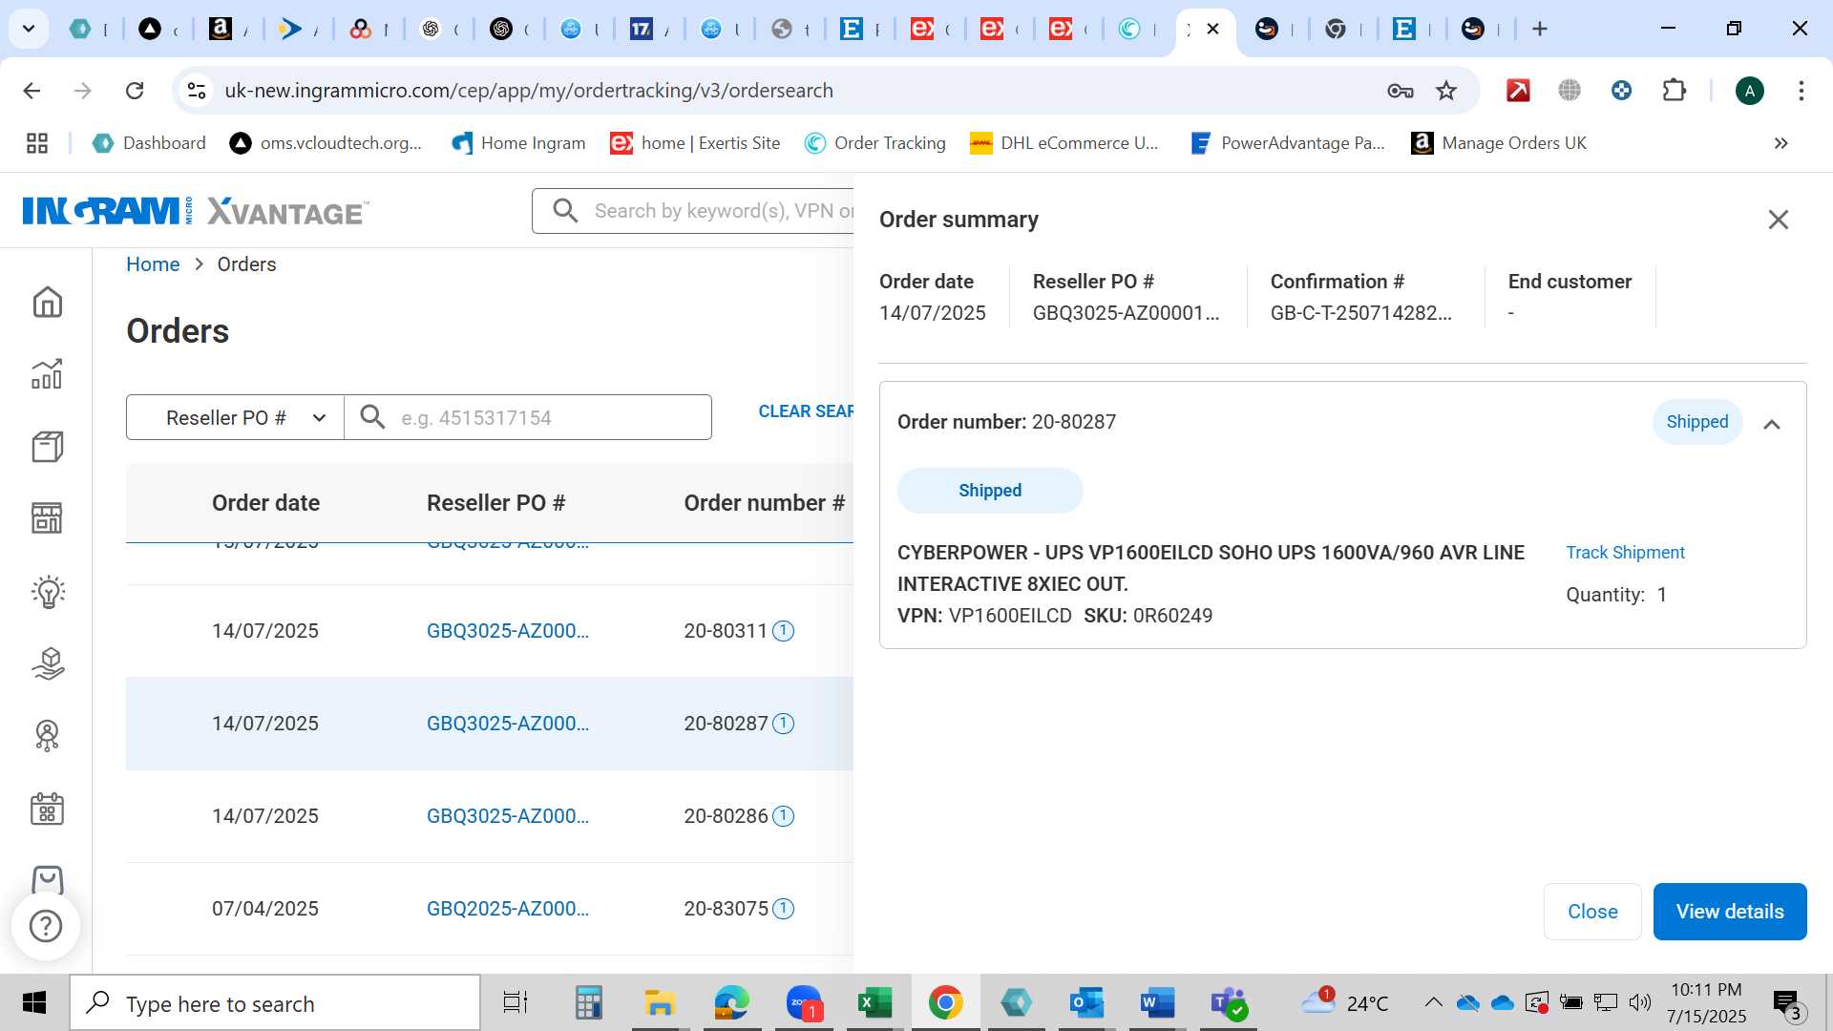Open the Home icon in left sidebar
This screenshot has width=1833, height=1031.
[x=47, y=303]
